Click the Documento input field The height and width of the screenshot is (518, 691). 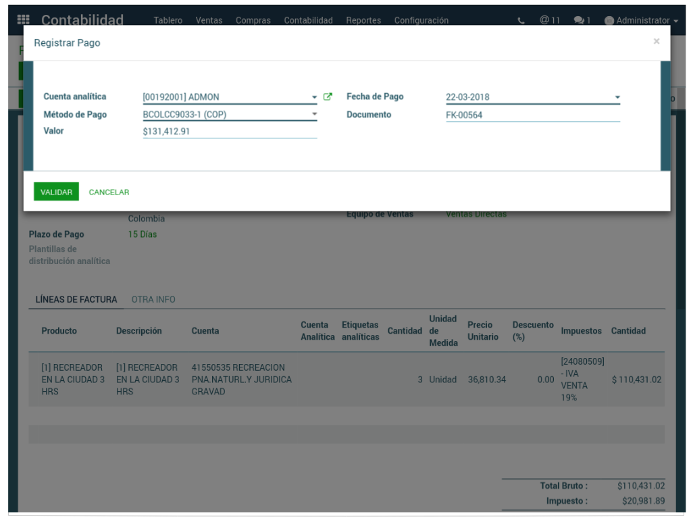point(532,115)
